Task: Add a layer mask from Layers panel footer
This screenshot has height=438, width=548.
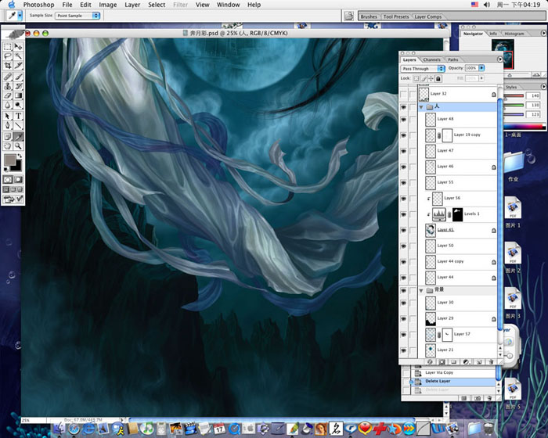Action: click(x=442, y=362)
